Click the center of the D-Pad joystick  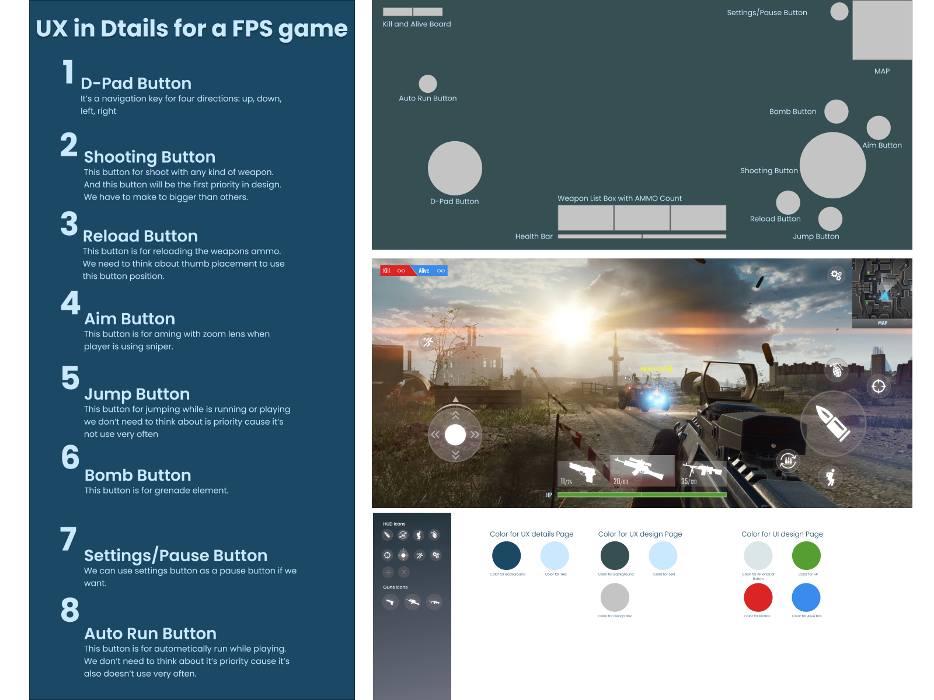[x=455, y=435]
